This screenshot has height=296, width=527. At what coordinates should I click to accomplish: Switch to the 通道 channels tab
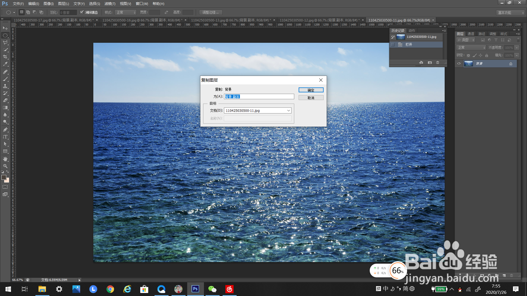coord(471,34)
